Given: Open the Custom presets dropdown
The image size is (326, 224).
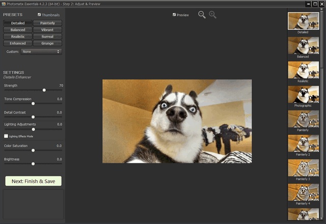Looking at the screenshot, I should [41, 51].
